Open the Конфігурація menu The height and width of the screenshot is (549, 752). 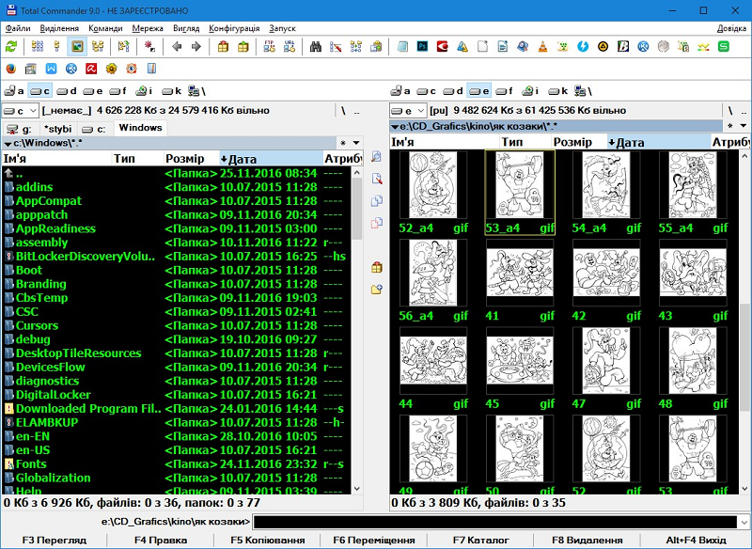(234, 28)
